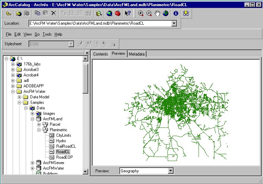Image resolution: width=263 pixels, height=184 pixels.
Task: Open the Location path dropdown
Action: click(174, 23)
